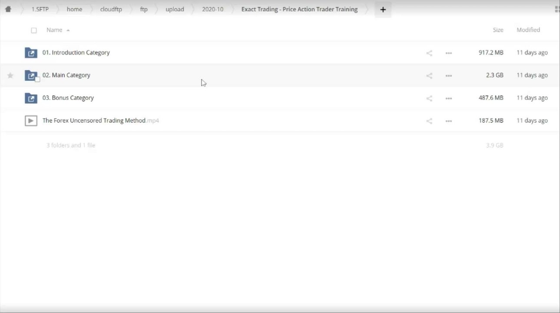Open The Forex Uncensored Trading Method.mp4 file name

click(x=101, y=120)
